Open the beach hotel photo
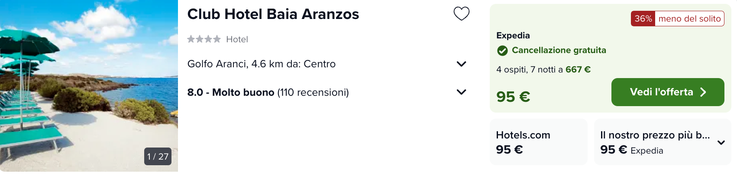This screenshot has height=176, width=737. pyautogui.click(x=89, y=86)
